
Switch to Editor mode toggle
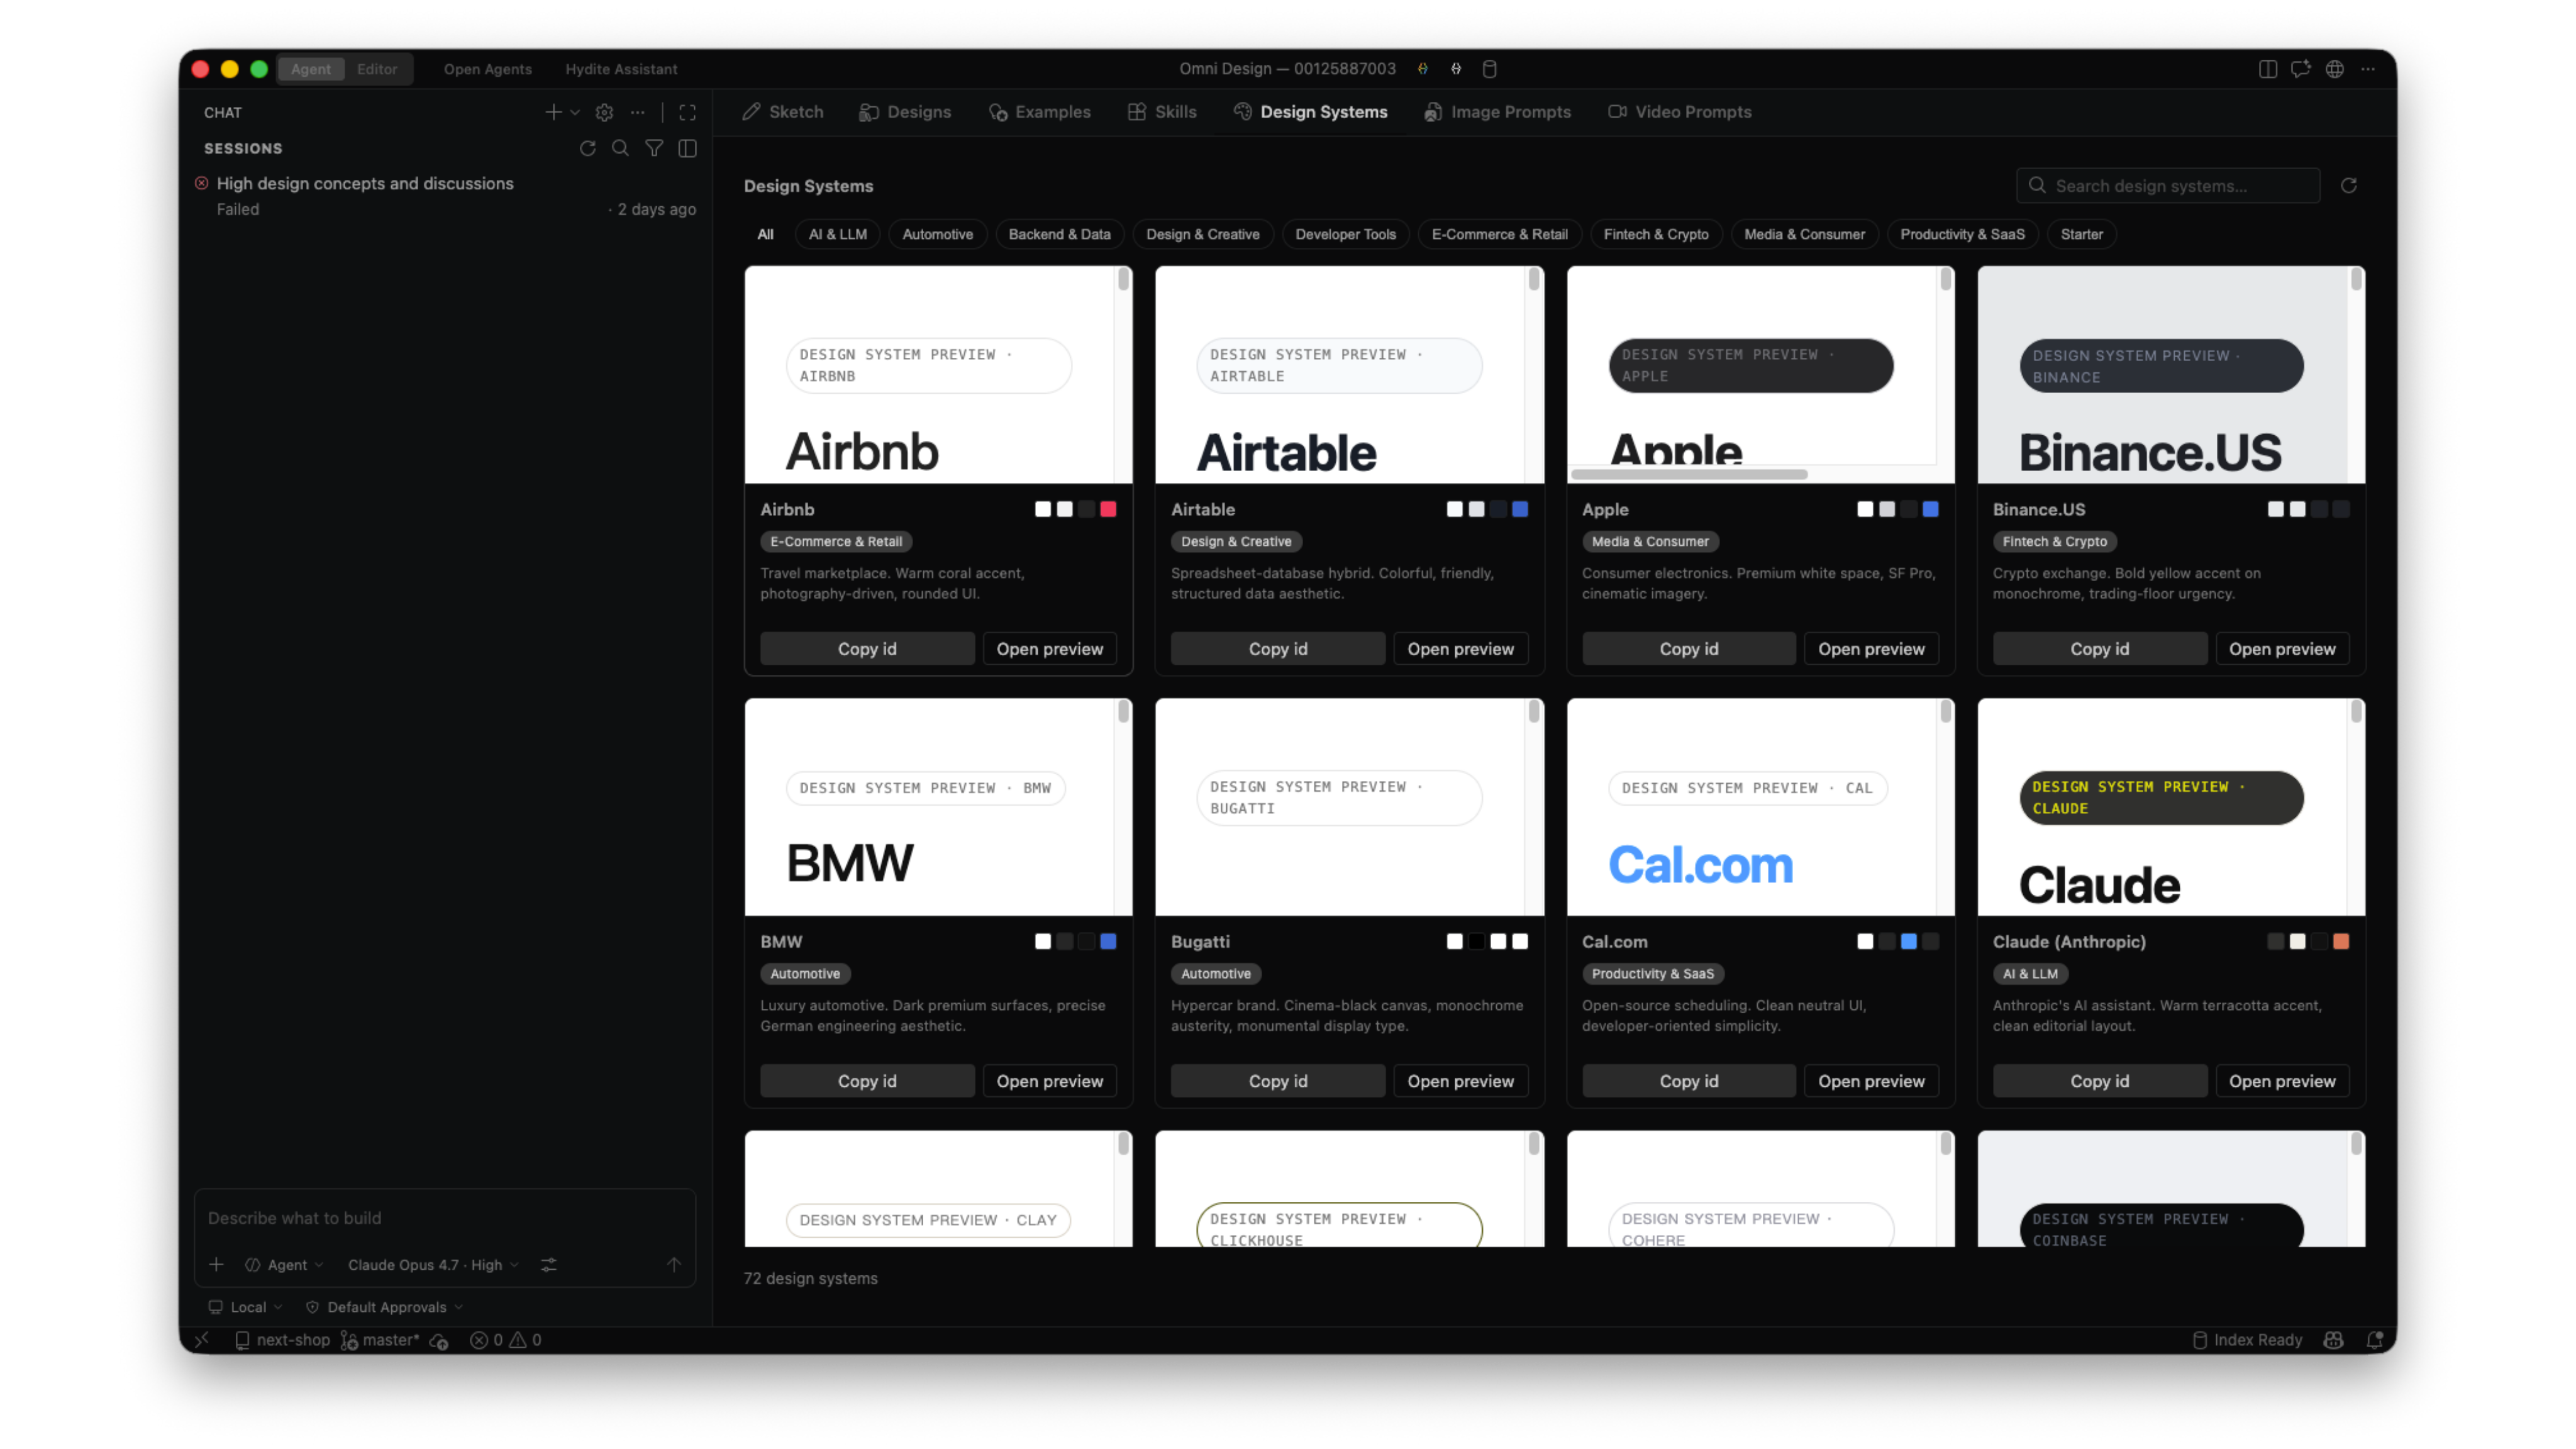[377, 69]
